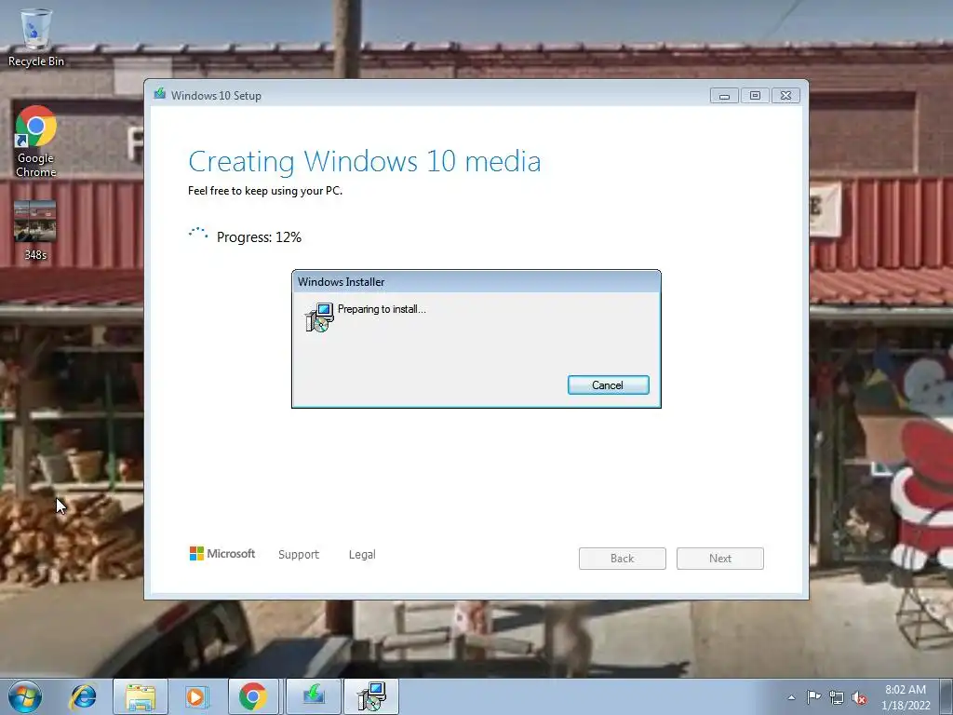
Task: Open Windows Explorer from taskbar
Action: click(x=141, y=696)
